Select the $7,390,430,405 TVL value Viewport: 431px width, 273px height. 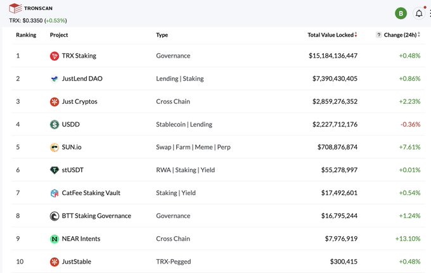click(x=335, y=79)
